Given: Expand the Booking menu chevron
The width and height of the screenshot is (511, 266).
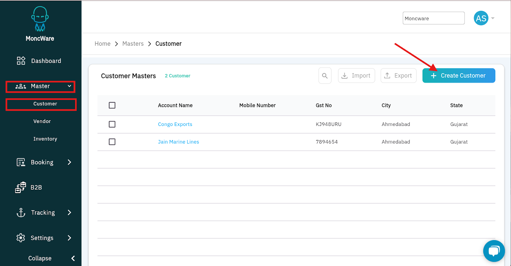Looking at the screenshot, I should [x=69, y=162].
